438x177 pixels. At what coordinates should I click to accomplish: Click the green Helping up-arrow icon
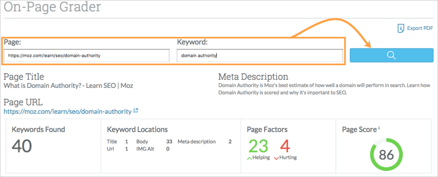(249, 158)
